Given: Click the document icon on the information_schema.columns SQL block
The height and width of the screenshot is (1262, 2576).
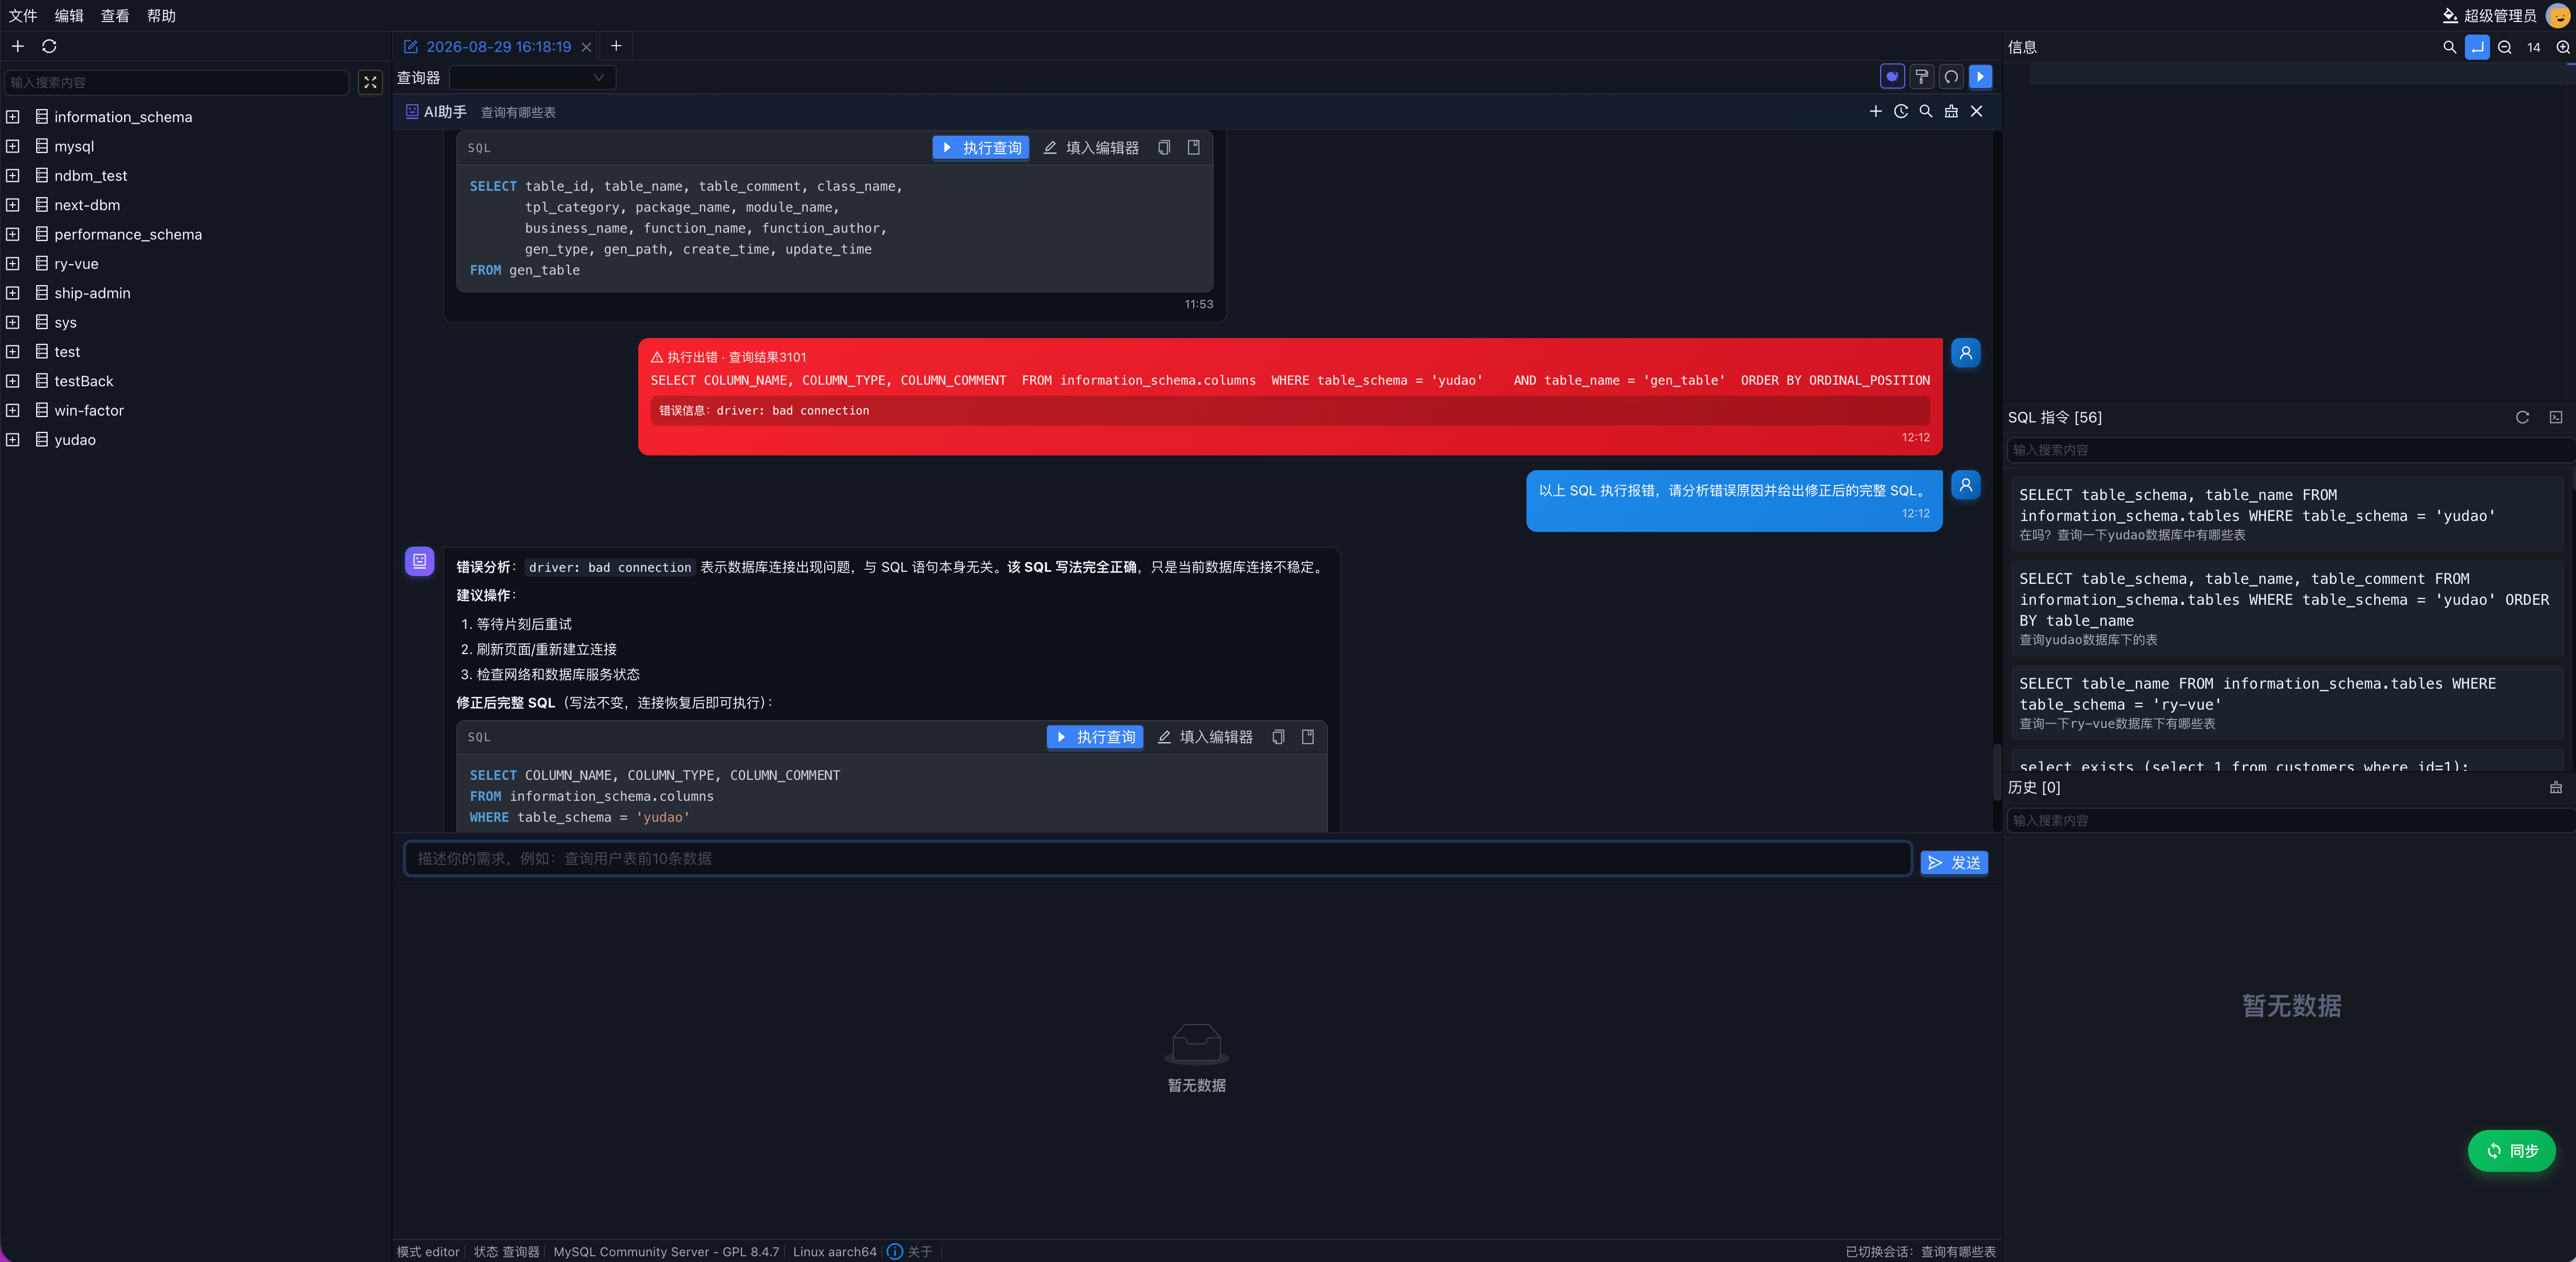Looking at the screenshot, I should pos(1308,737).
